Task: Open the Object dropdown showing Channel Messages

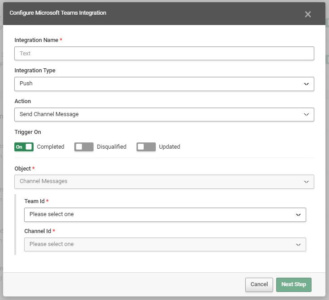Action: coord(164,182)
